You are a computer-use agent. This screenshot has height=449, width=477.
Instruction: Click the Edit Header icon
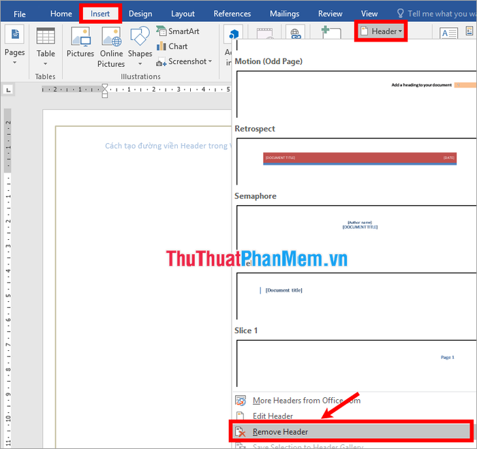coord(241,416)
